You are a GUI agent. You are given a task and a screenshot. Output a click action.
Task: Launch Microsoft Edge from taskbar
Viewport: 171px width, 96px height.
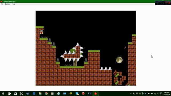pos(34,94)
